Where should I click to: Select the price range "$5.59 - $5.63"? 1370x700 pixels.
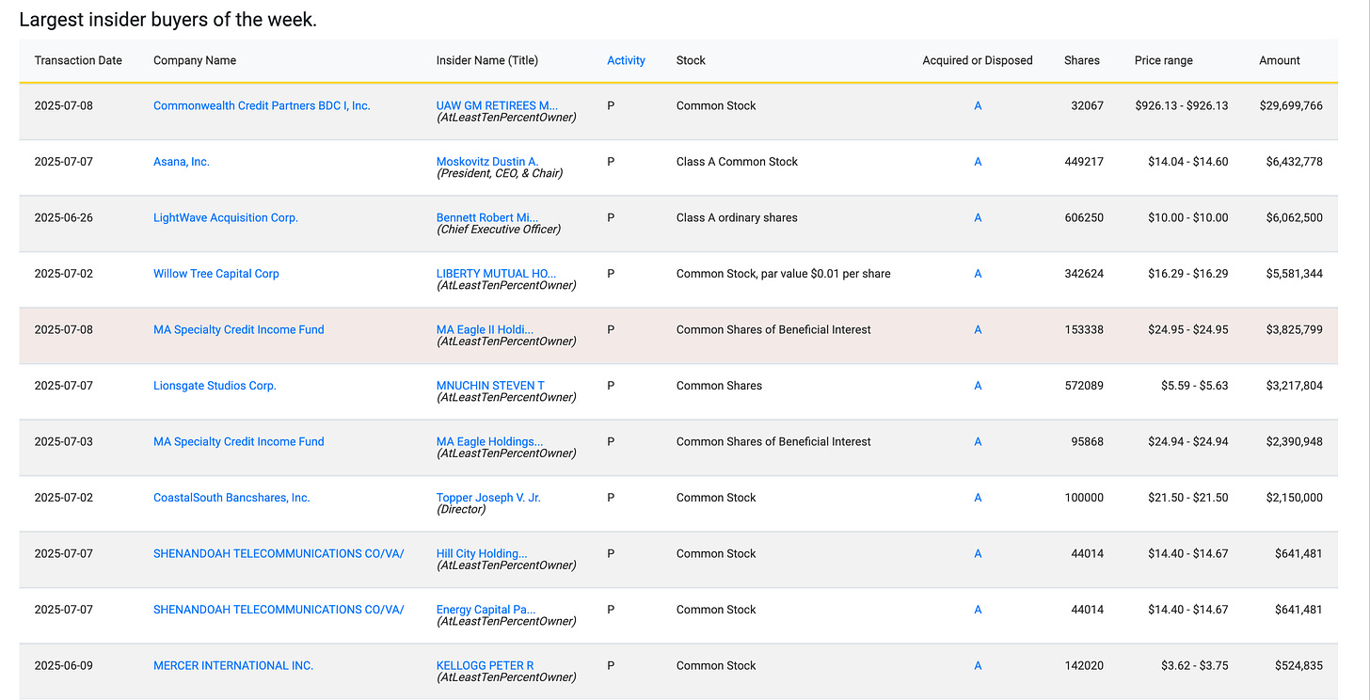pos(1195,386)
